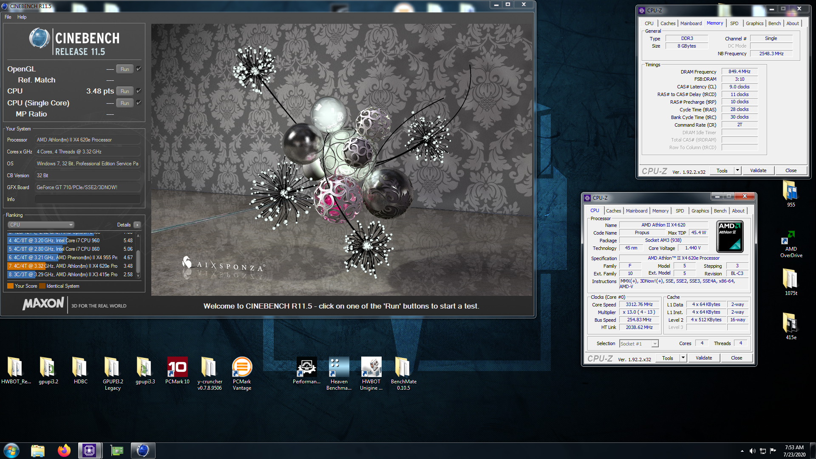The width and height of the screenshot is (816, 459).
Task: Open the Action Center flag icon
Action: tap(773, 451)
